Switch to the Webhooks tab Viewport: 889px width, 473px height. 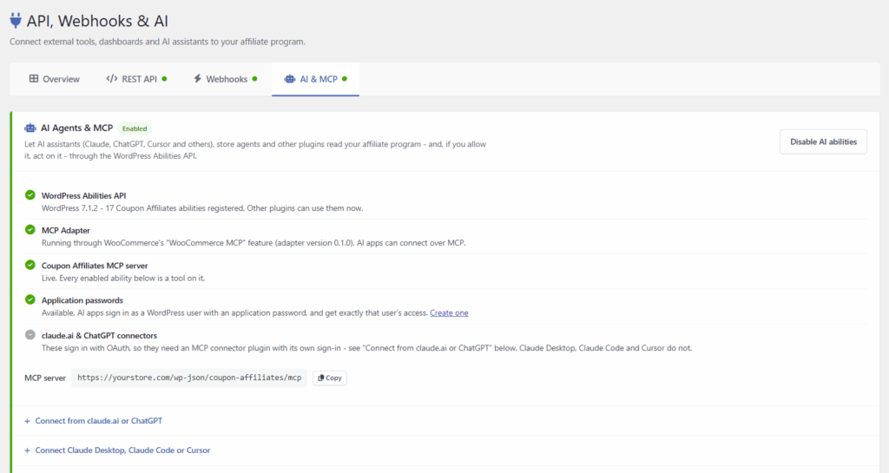226,79
